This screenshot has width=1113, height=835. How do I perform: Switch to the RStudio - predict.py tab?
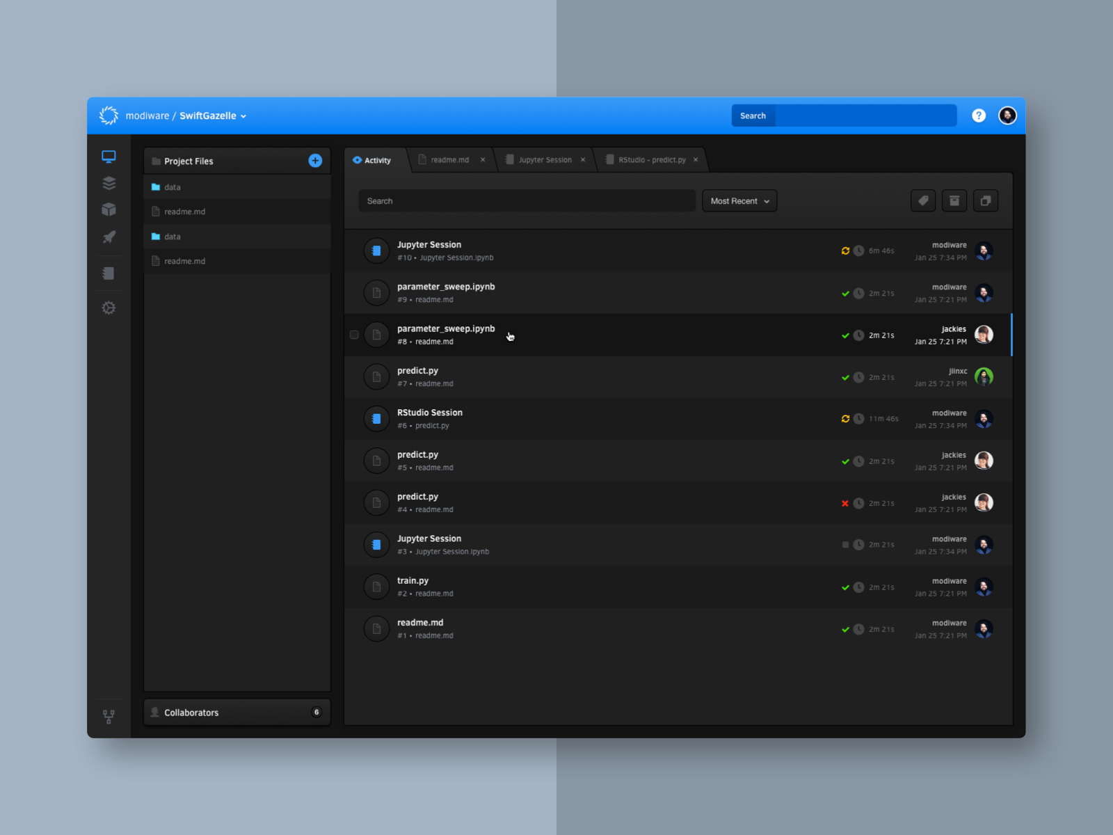point(651,159)
